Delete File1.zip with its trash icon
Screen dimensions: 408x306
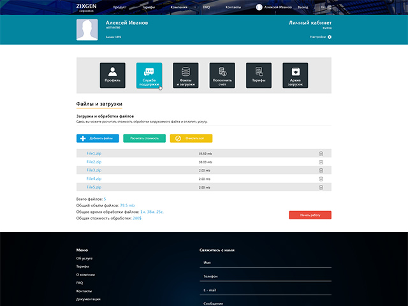coord(321,154)
